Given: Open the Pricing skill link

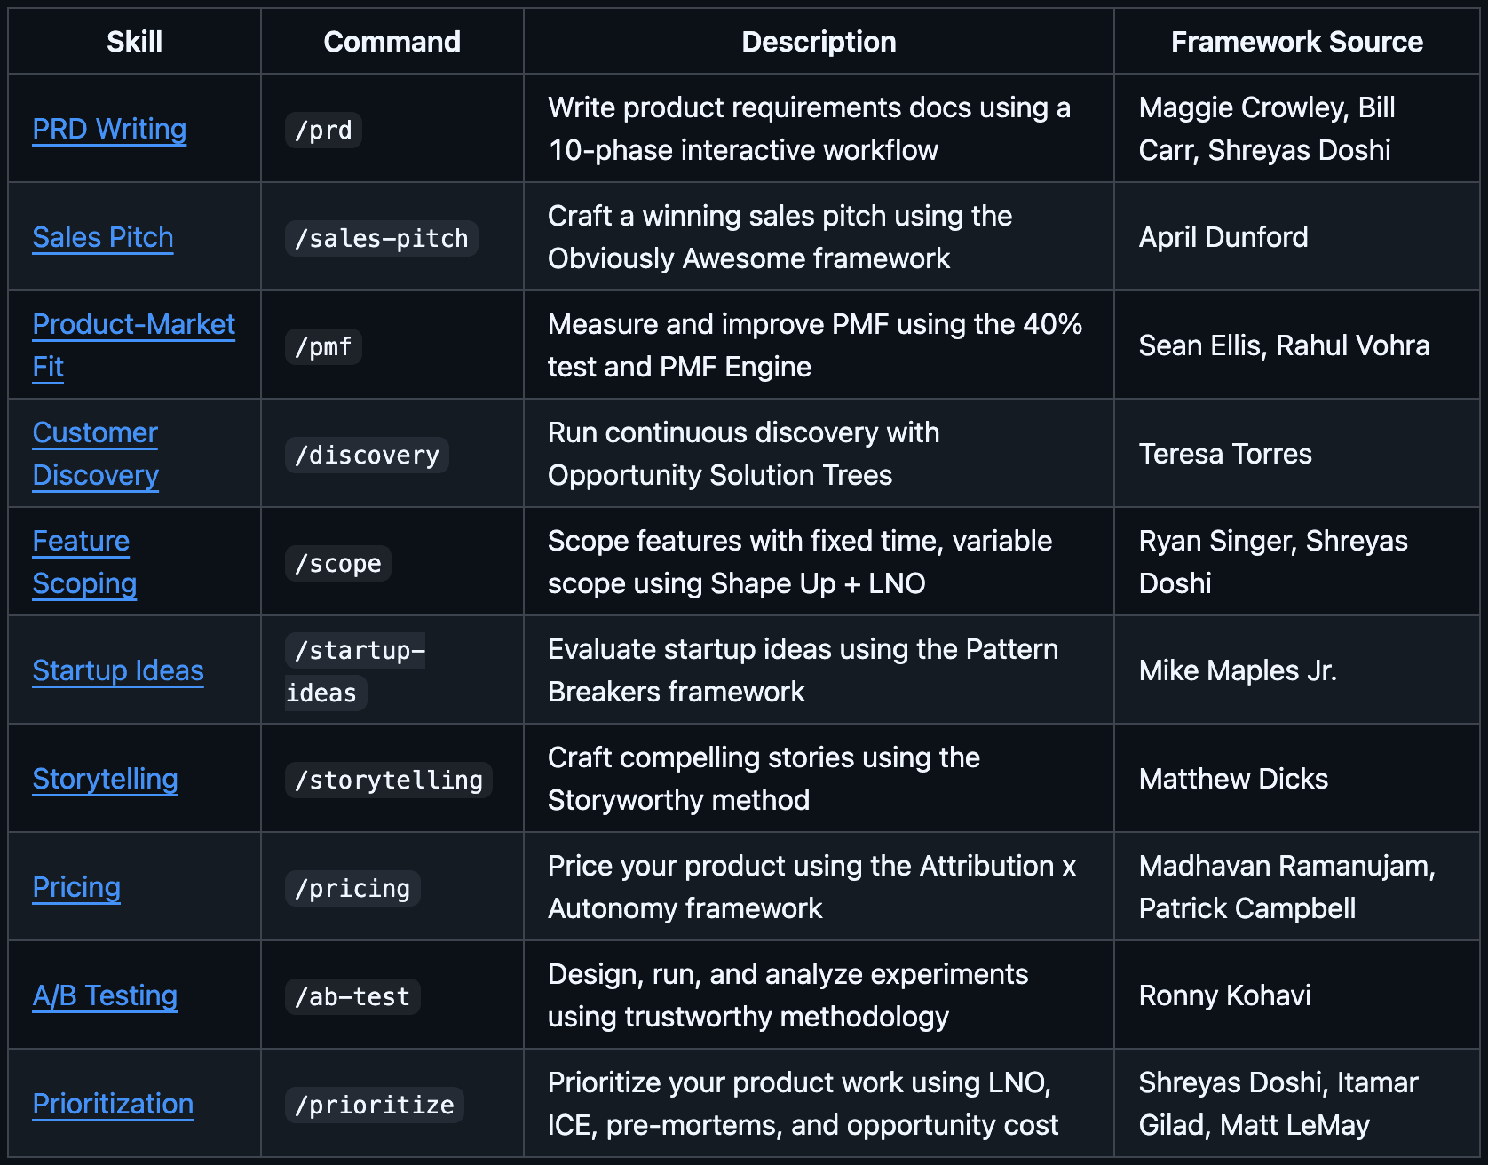Looking at the screenshot, I should click(x=76, y=887).
